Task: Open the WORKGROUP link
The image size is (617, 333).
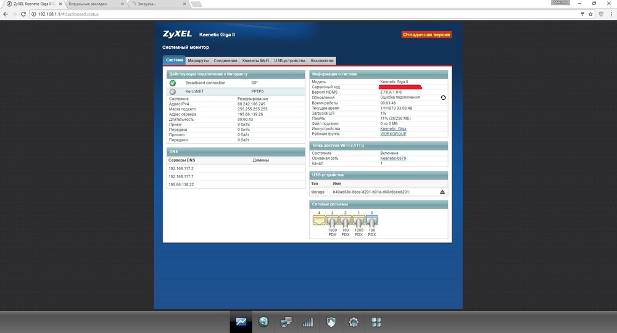Action: point(393,134)
